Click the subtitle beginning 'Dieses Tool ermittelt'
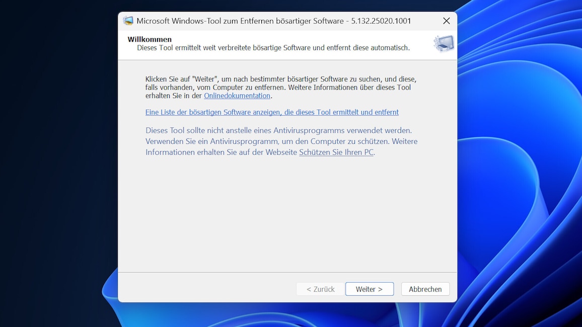This screenshot has width=582, height=327. tap(273, 48)
